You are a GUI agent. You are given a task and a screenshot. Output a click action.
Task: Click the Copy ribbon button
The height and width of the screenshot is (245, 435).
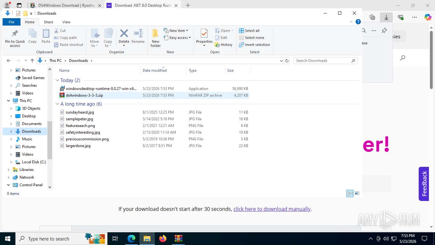[32, 36]
